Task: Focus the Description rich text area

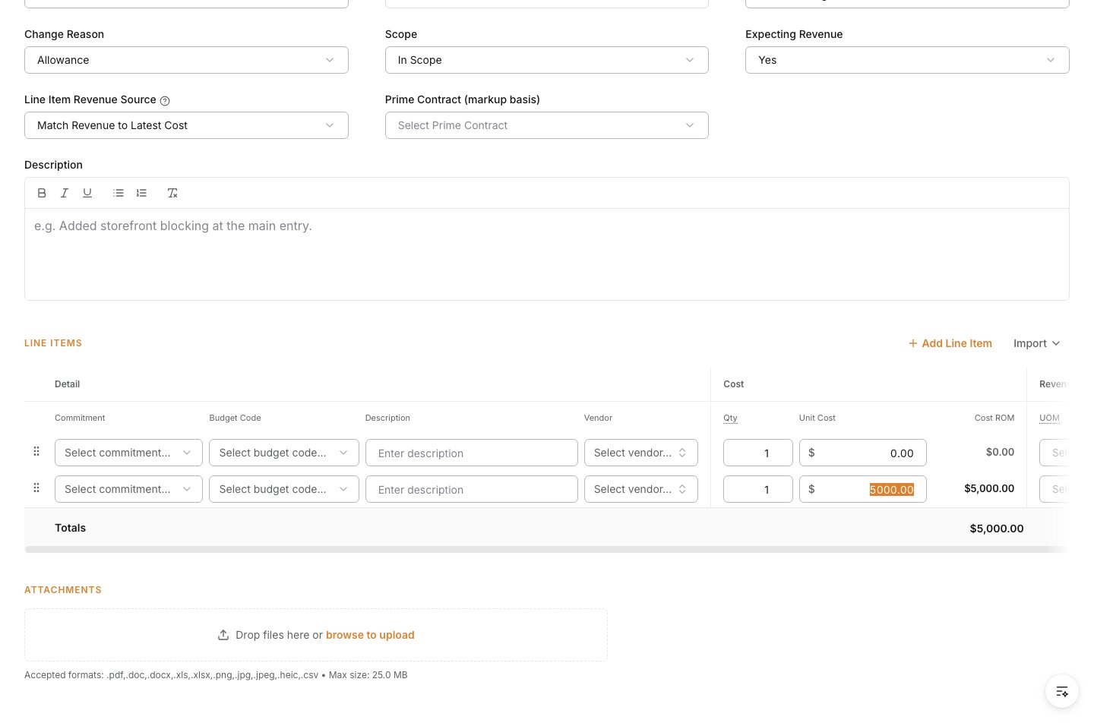Action: (547, 254)
